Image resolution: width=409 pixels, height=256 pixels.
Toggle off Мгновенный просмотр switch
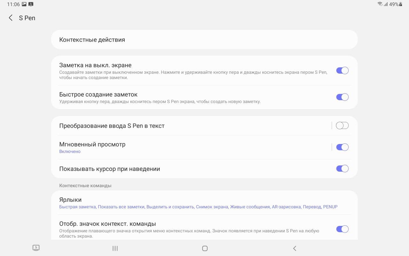tap(342, 147)
